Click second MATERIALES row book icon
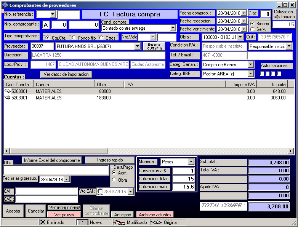 pyautogui.click(x=8, y=98)
